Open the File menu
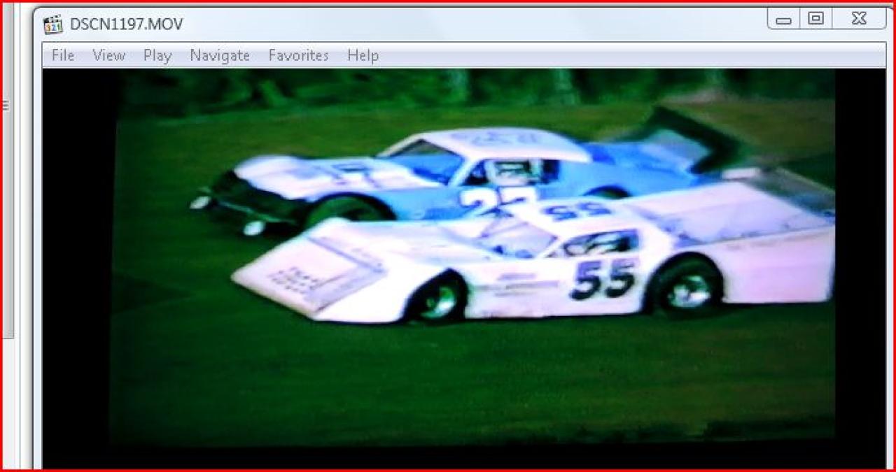The height and width of the screenshot is (472, 896). (63, 55)
